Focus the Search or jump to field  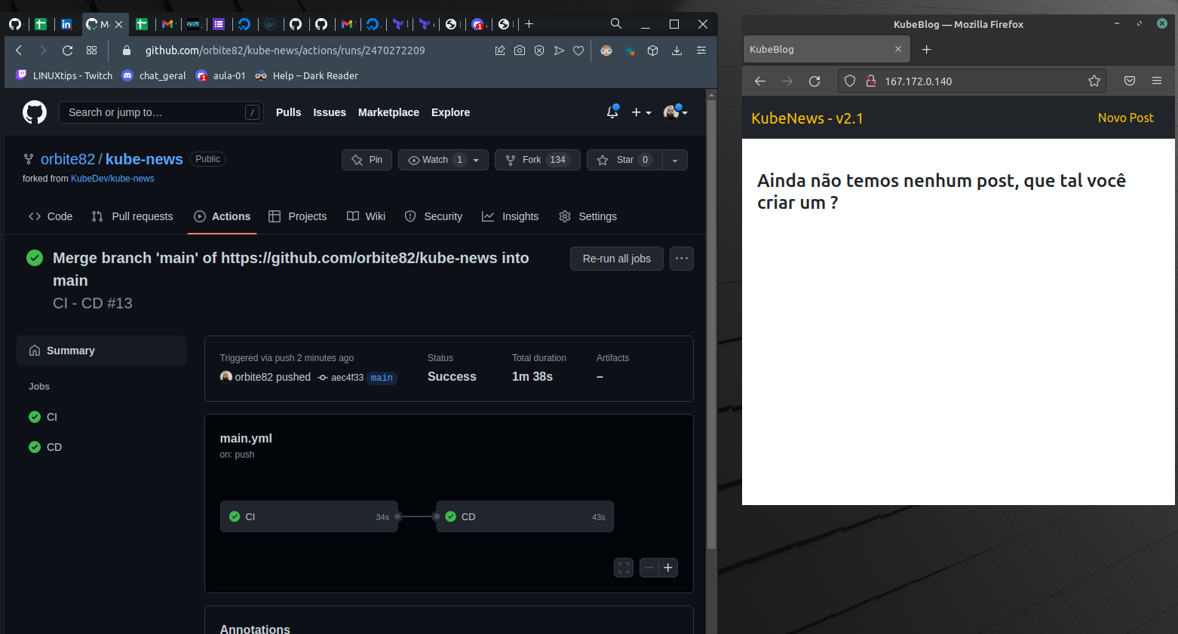[x=161, y=112]
